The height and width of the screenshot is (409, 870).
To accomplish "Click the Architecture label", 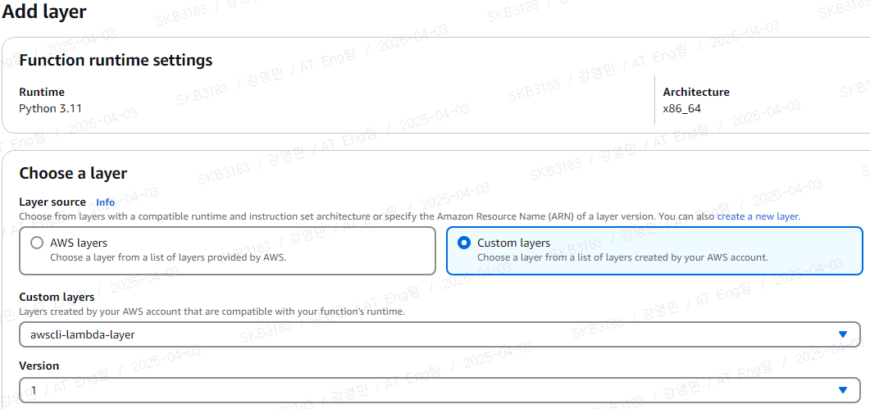I will coord(696,92).
